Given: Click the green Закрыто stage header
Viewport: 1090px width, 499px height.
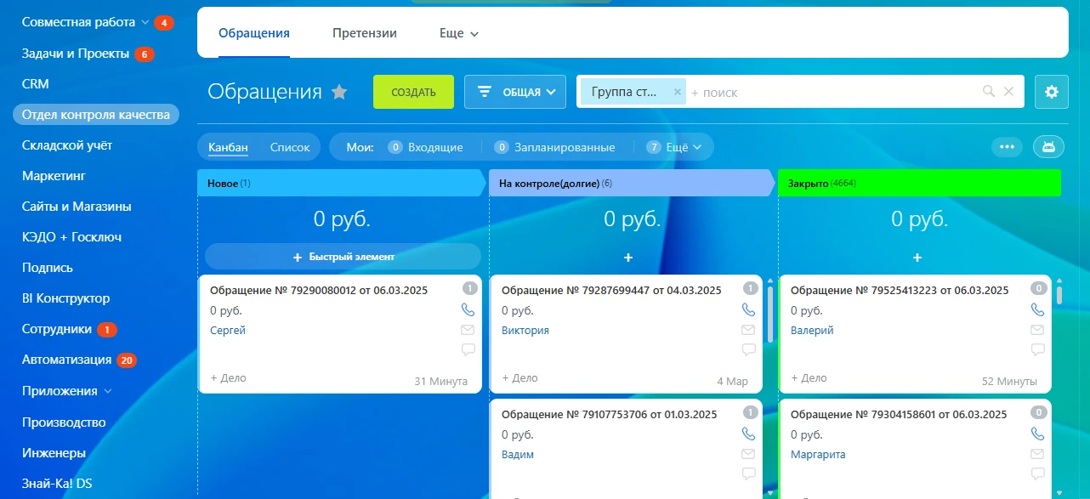Looking at the screenshot, I should tap(919, 183).
